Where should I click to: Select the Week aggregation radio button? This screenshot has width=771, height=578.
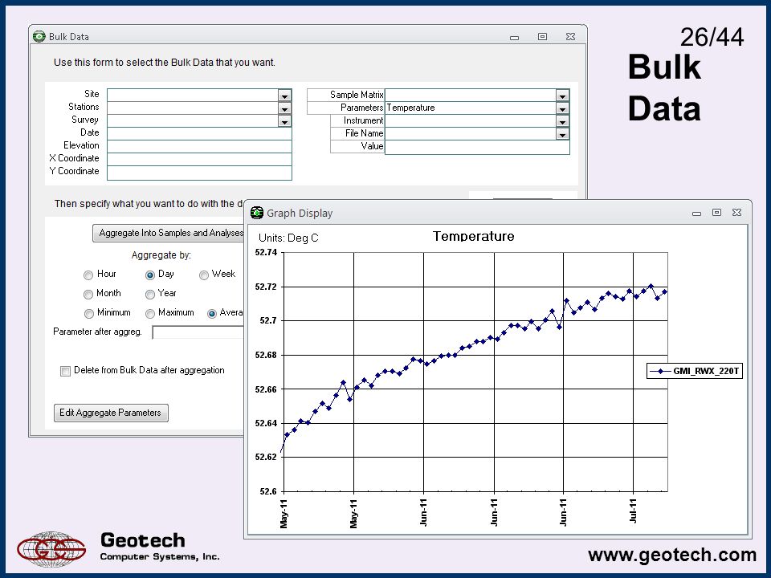point(203,275)
